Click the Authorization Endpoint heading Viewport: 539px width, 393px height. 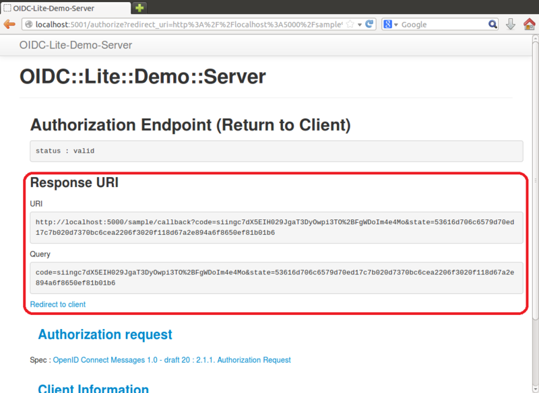191,125
